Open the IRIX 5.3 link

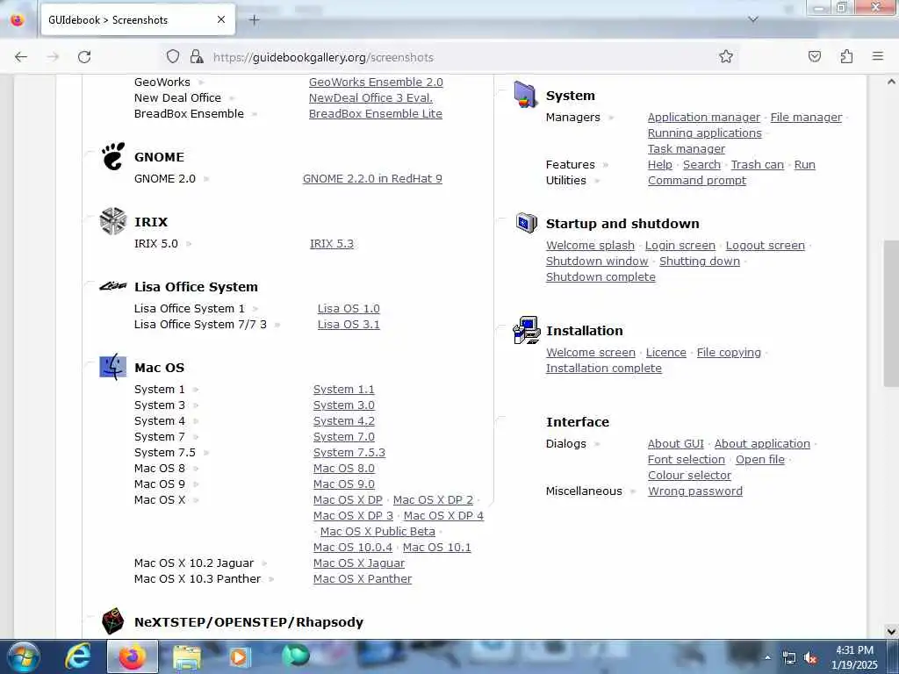click(331, 244)
